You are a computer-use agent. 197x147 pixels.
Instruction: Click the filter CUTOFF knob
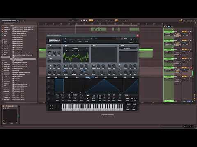coord(126,66)
